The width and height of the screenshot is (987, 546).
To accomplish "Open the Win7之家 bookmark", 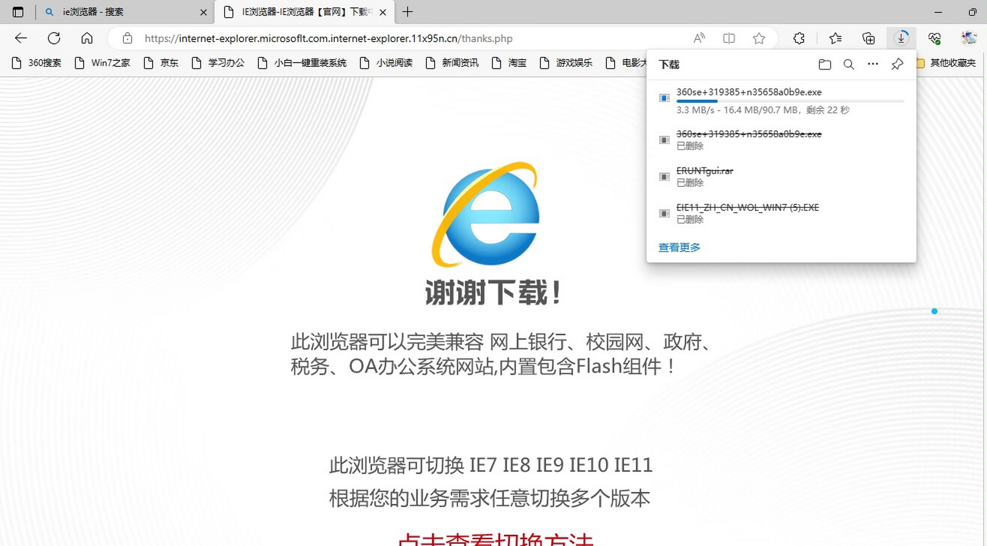I will pos(102,63).
